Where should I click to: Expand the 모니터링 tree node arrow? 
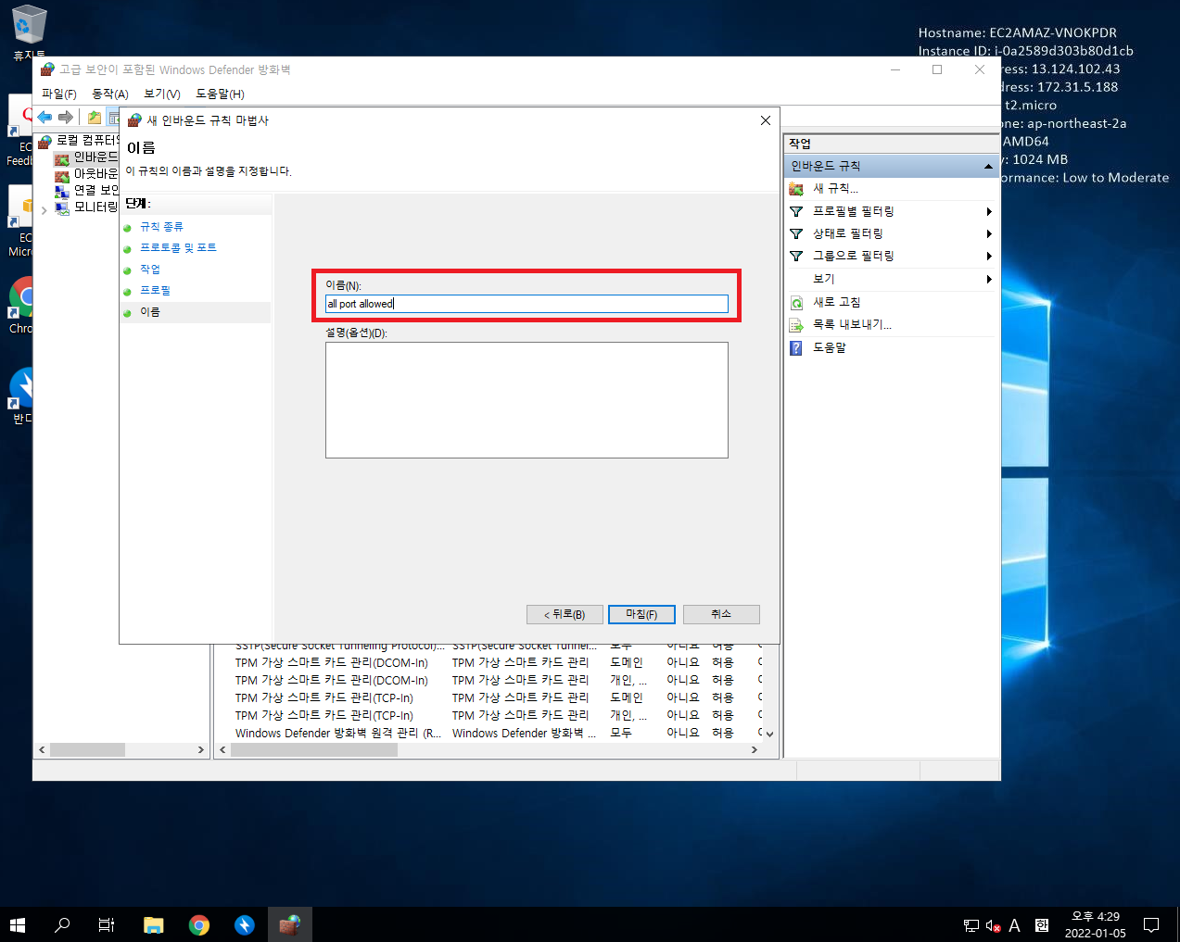(44, 209)
